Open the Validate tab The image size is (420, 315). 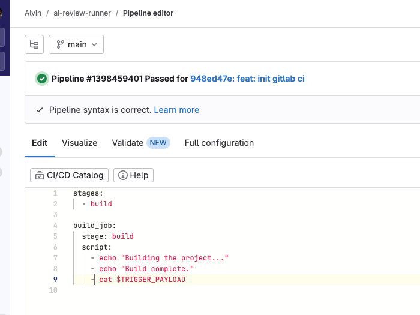(127, 143)
